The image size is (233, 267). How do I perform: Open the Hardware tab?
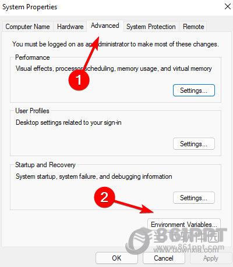click(x=70, y=27)
